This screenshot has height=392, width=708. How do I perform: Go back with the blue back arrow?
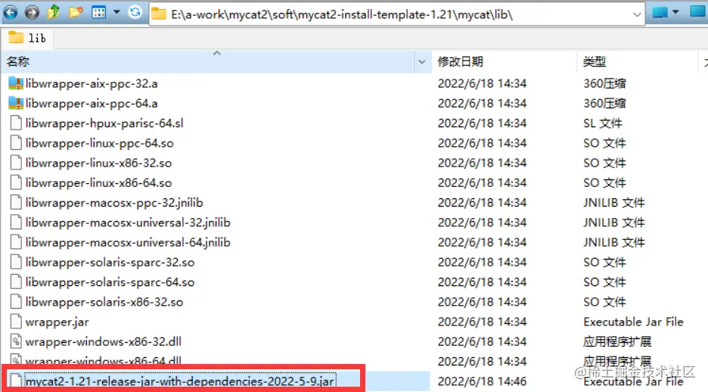click(x=11, y=12)
